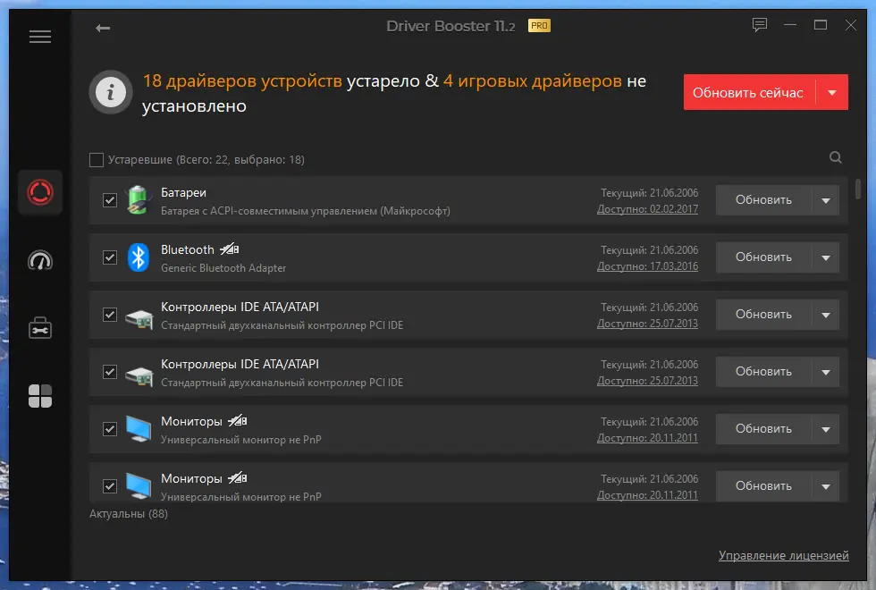Open the hamburger menu in the sidebar
876x590 pixels.
pos(39,36)
